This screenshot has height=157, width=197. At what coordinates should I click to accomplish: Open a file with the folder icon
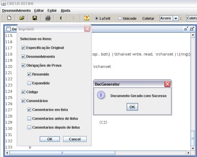tap(22, 18)
